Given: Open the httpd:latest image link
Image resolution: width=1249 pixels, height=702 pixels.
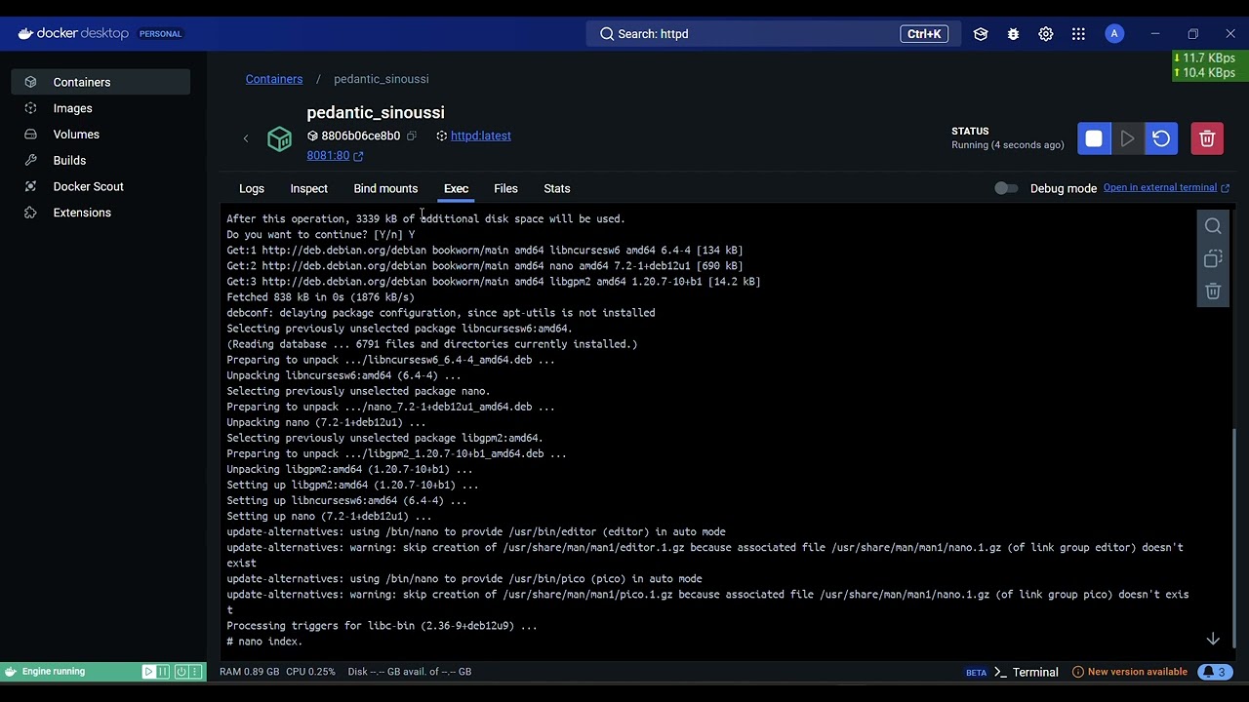Looking at the screenshot, I should [481, 136].
